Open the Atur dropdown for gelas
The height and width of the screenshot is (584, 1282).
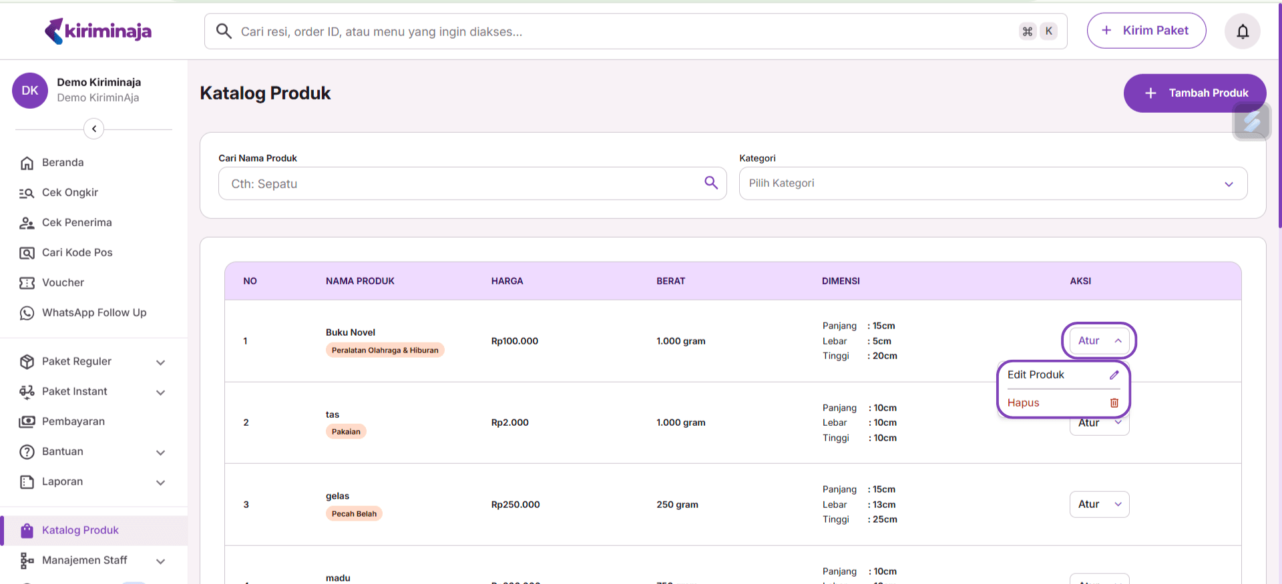1099,505
